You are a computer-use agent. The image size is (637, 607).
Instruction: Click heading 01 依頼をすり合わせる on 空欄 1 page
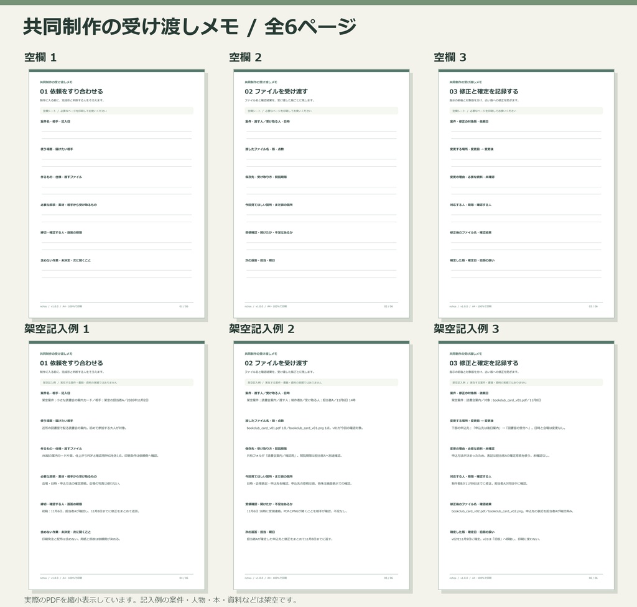[72, 92]
